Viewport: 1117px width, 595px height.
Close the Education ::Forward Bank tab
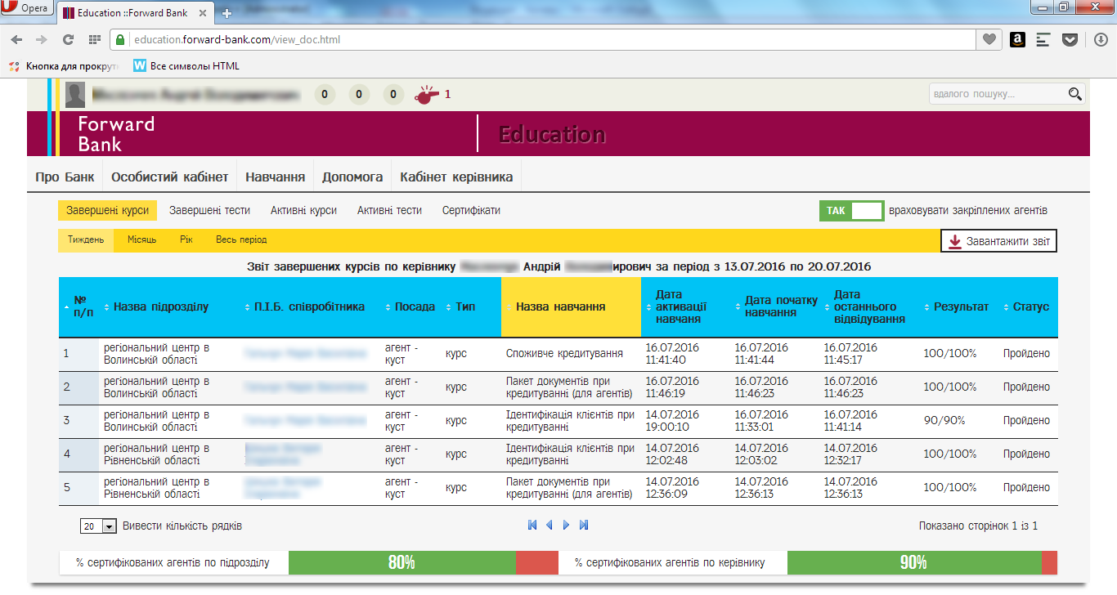201,13
